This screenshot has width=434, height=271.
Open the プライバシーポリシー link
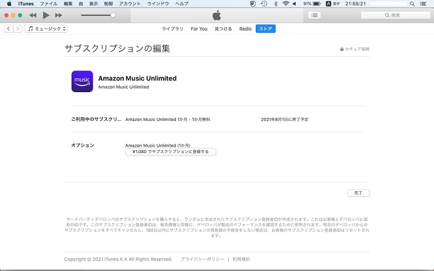point(202,259)
